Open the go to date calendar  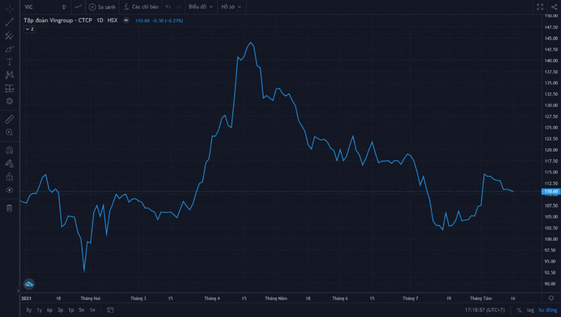coord(110,310)
